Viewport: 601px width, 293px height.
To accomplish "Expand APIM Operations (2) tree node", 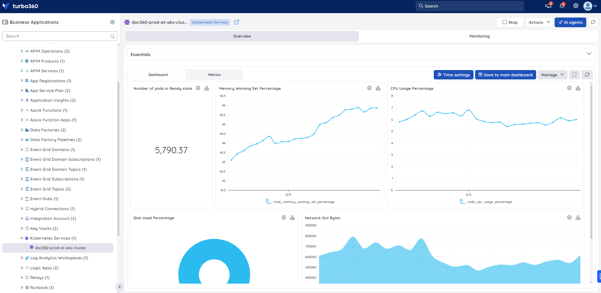I will [x=22, y=51].
